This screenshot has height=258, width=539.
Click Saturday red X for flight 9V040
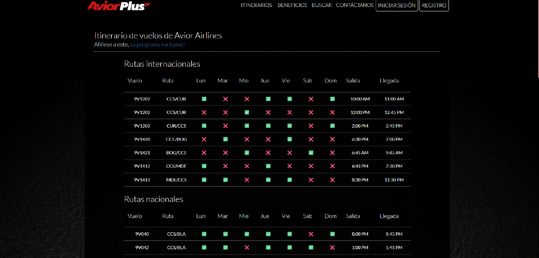click(311, 234)
